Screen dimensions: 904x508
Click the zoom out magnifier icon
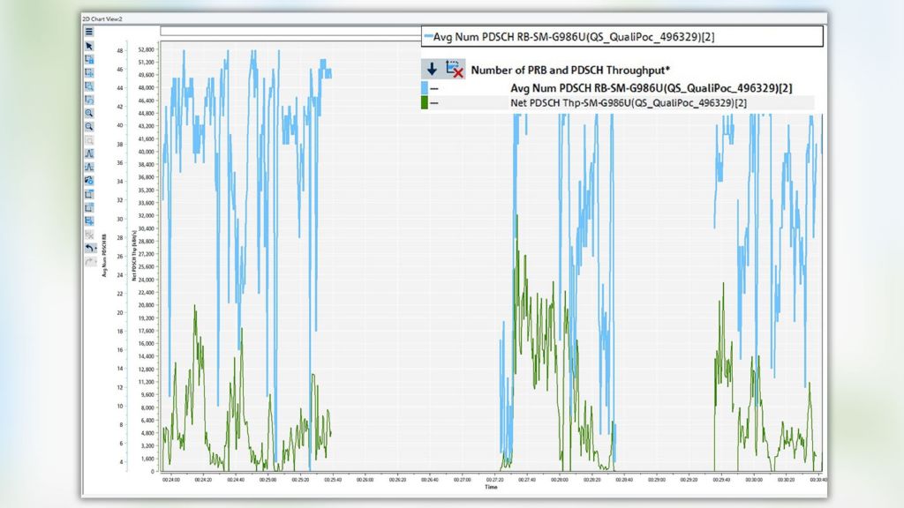coord(89,126)
